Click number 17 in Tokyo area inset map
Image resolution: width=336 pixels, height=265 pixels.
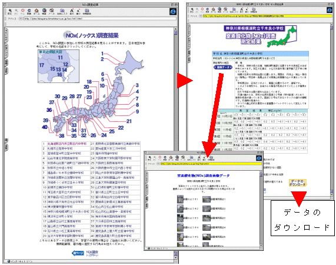42,65
